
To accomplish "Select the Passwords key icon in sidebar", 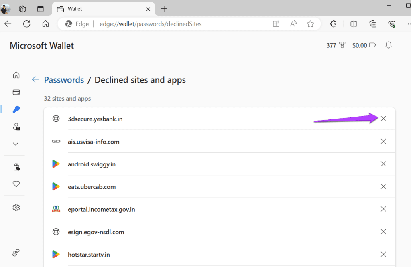I will pos(16,109).
